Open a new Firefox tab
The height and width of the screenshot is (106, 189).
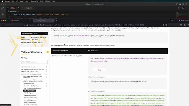pos(57,21)
